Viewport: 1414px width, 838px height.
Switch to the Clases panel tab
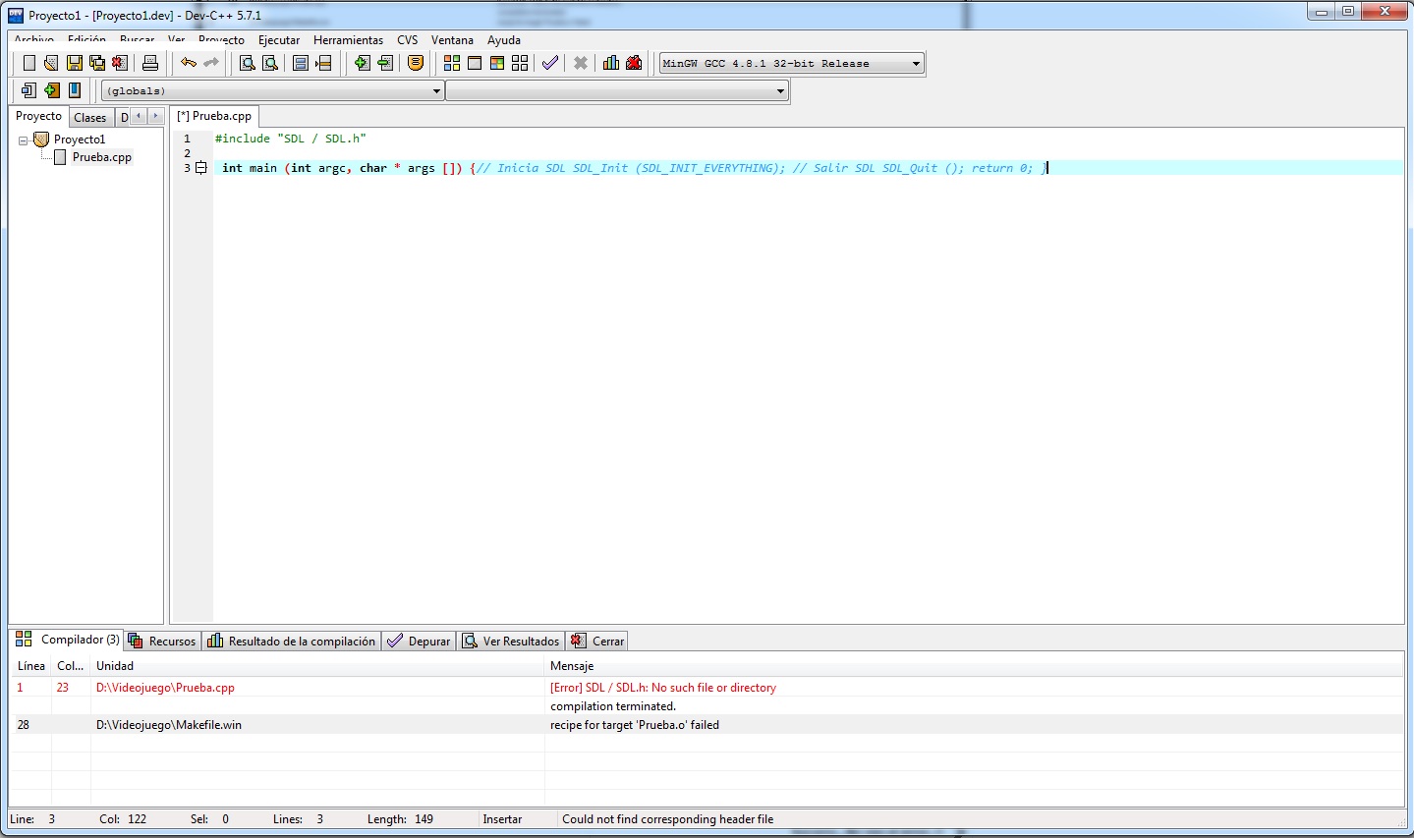89,118
